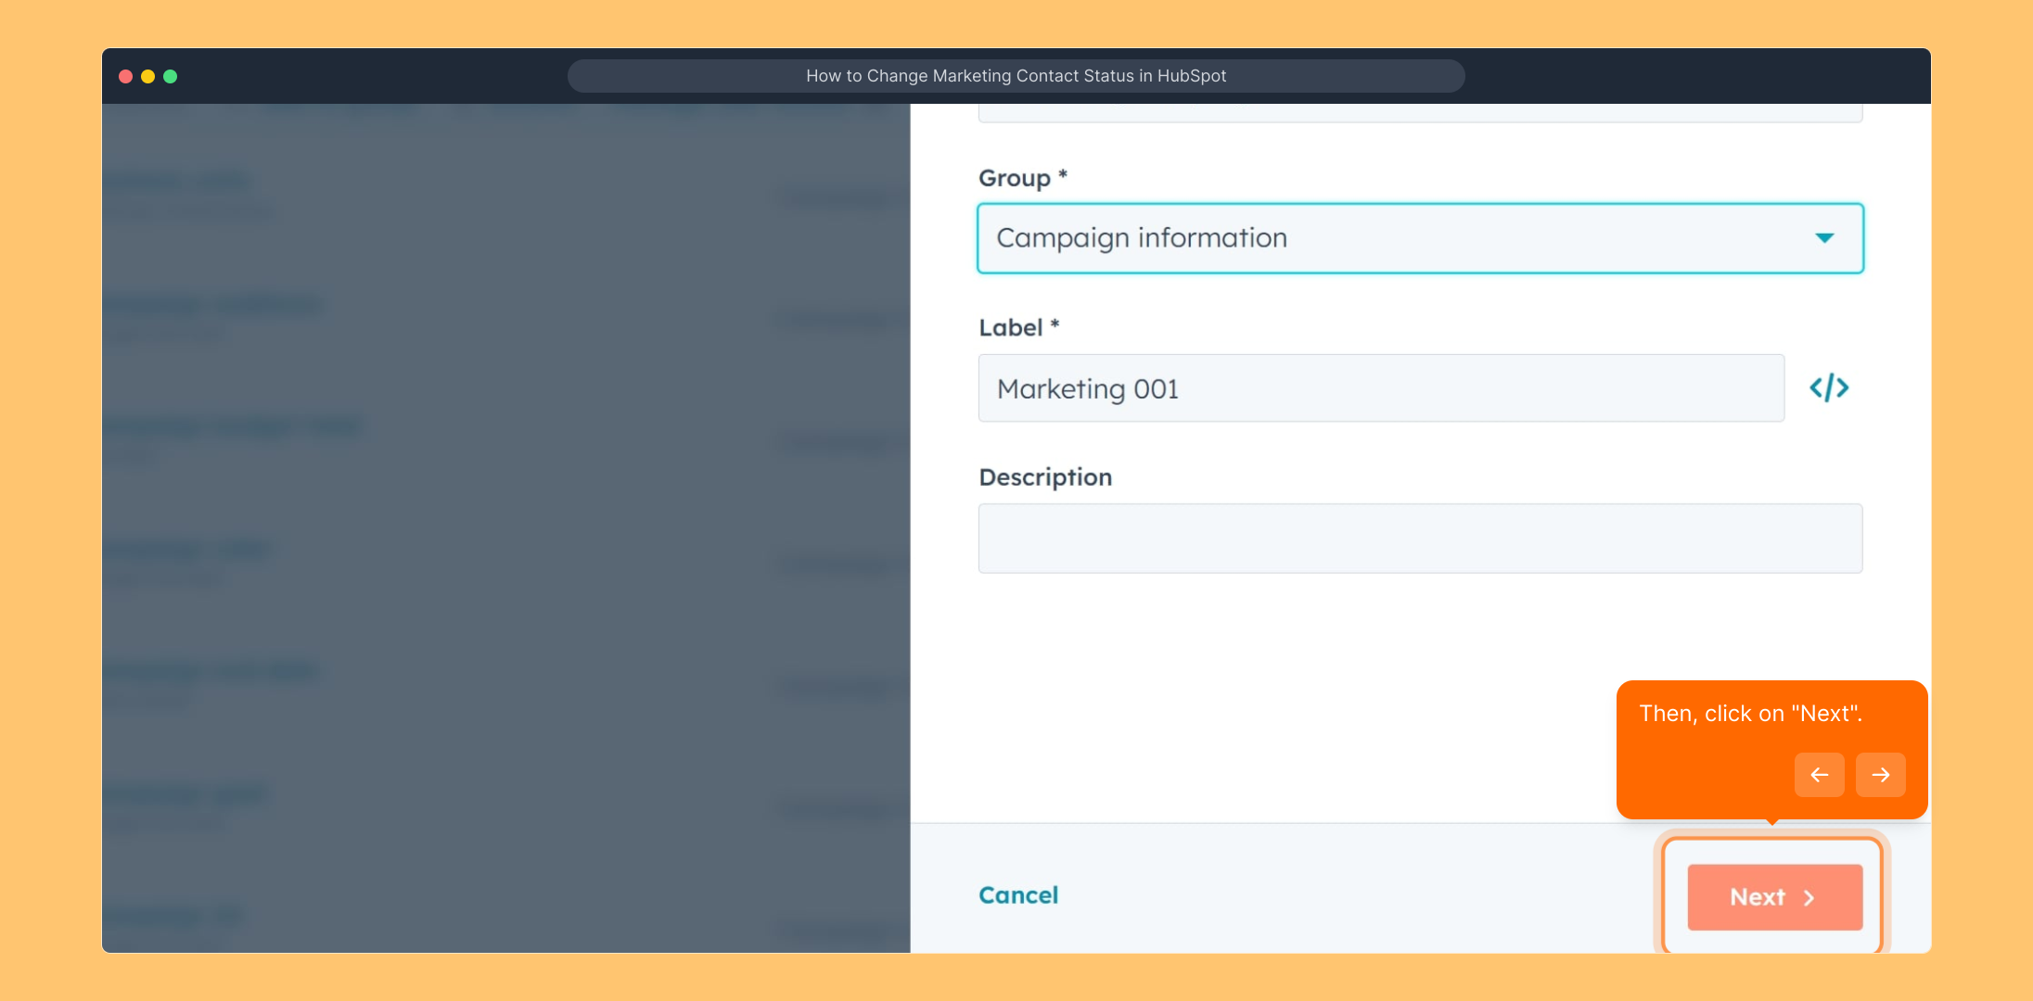Viewport: 2033px width, 1001px height.
Task: Click the title bar reading How to Change Marketing Contact Status
Action: (x=1016, y=76)
